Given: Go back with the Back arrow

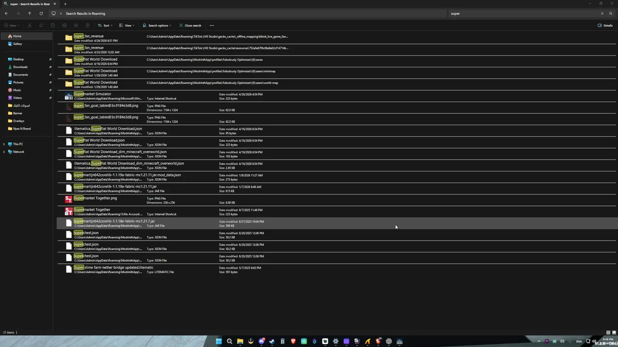Looking at the screenshot, I should click(6, 13).
